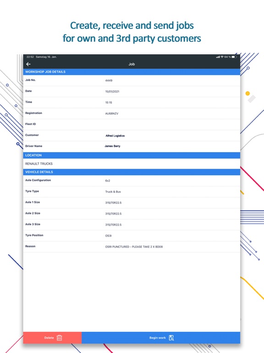Viewport: 264px width, 353px height.
Task: Go back using the arrow icon
Action: (28, 64)
